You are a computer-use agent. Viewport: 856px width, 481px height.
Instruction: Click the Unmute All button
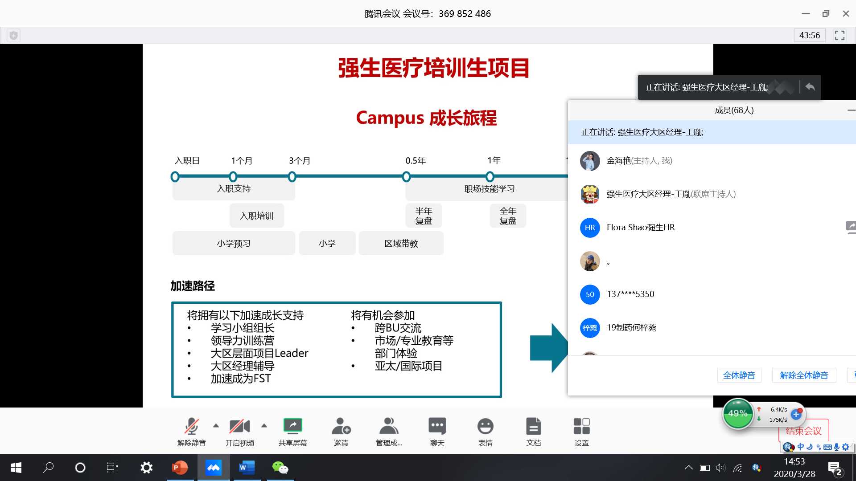coord(804,375)
